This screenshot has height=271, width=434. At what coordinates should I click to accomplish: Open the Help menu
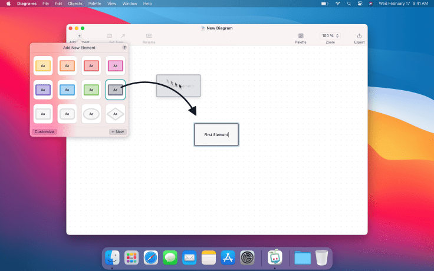(147, 4)
